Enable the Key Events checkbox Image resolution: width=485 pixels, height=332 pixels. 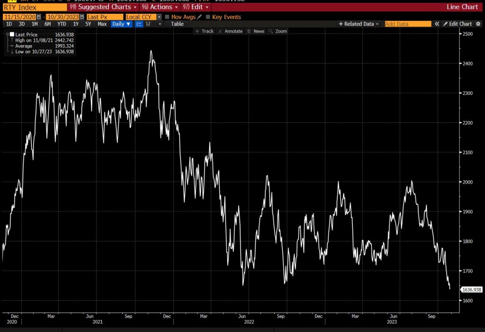[208, 17]
